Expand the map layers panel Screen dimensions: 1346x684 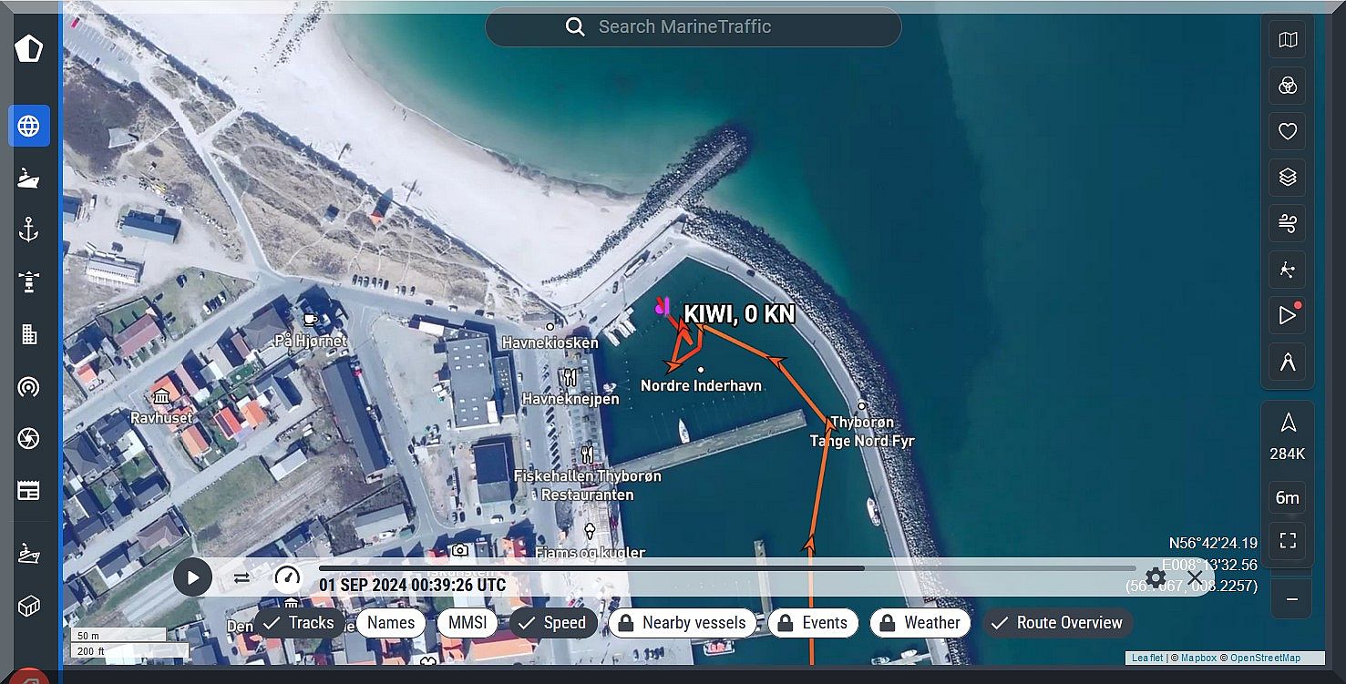pyautogui.click(x=1287, y=177)
